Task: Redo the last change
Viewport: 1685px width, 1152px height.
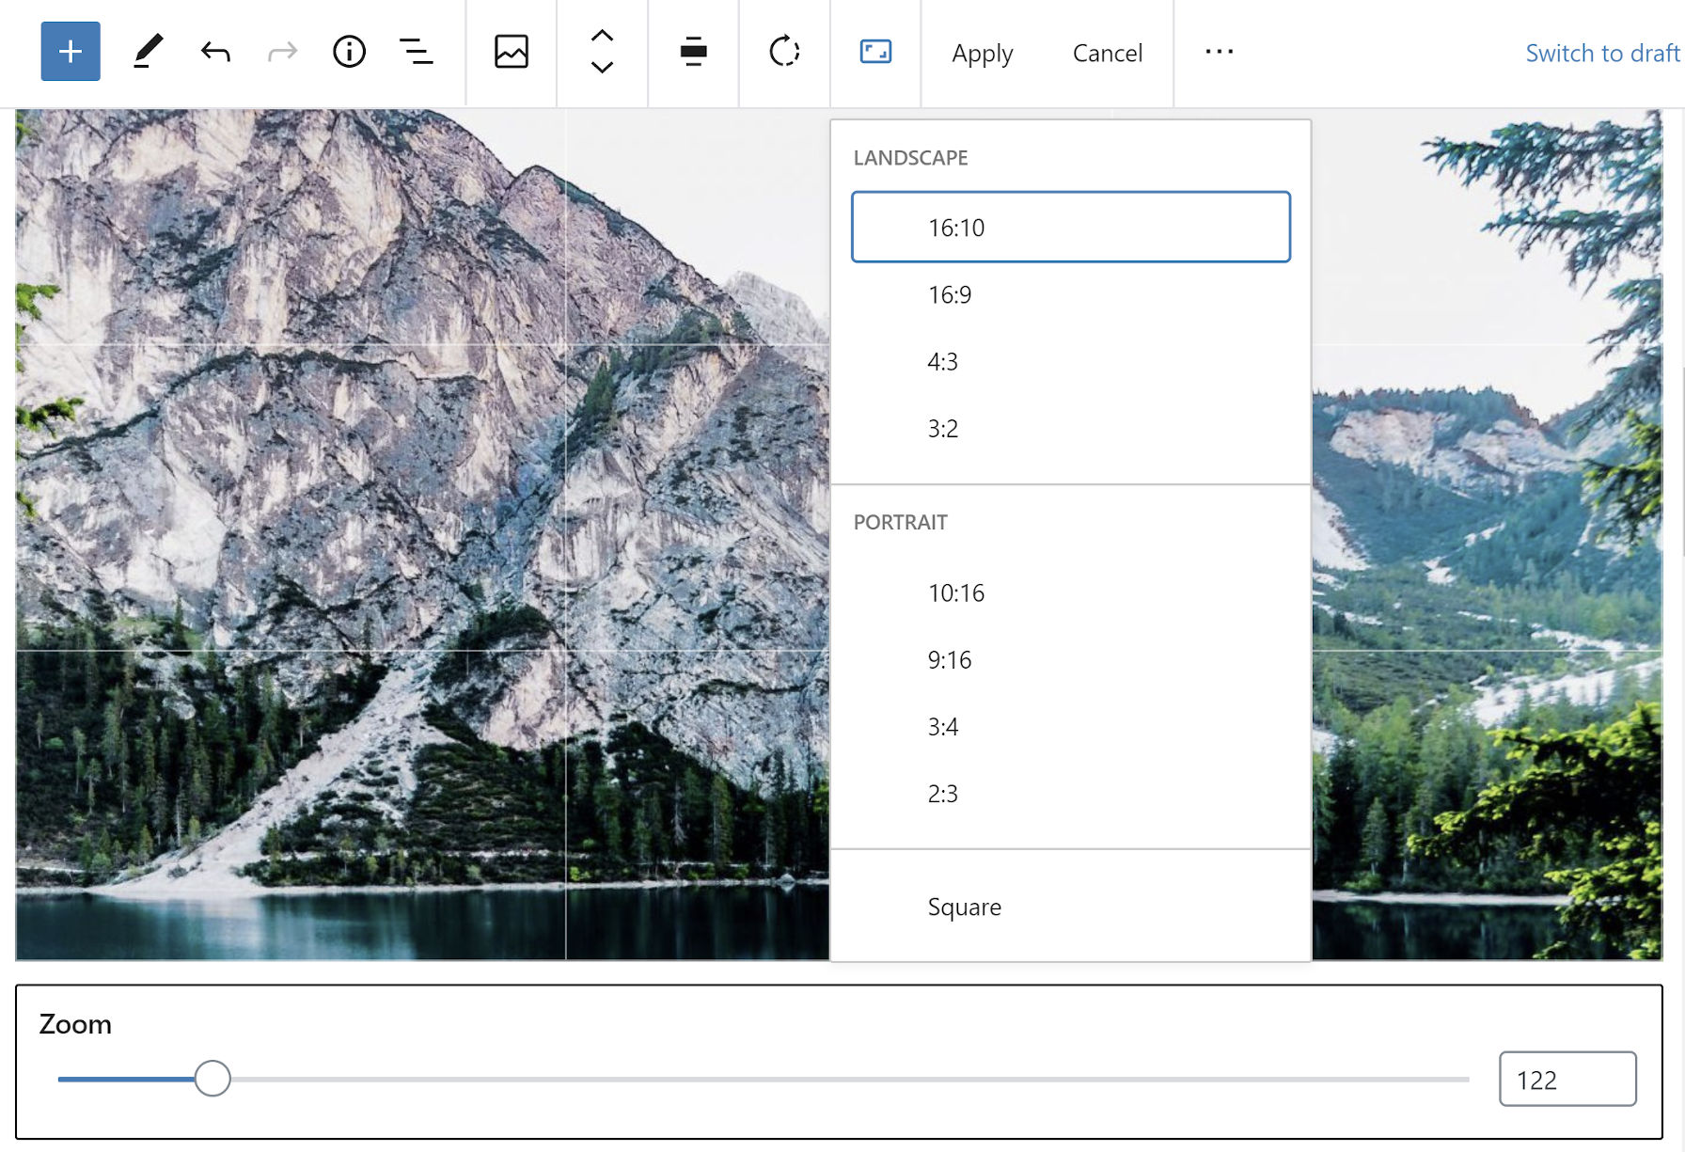Action: click(x=280, y=52)
